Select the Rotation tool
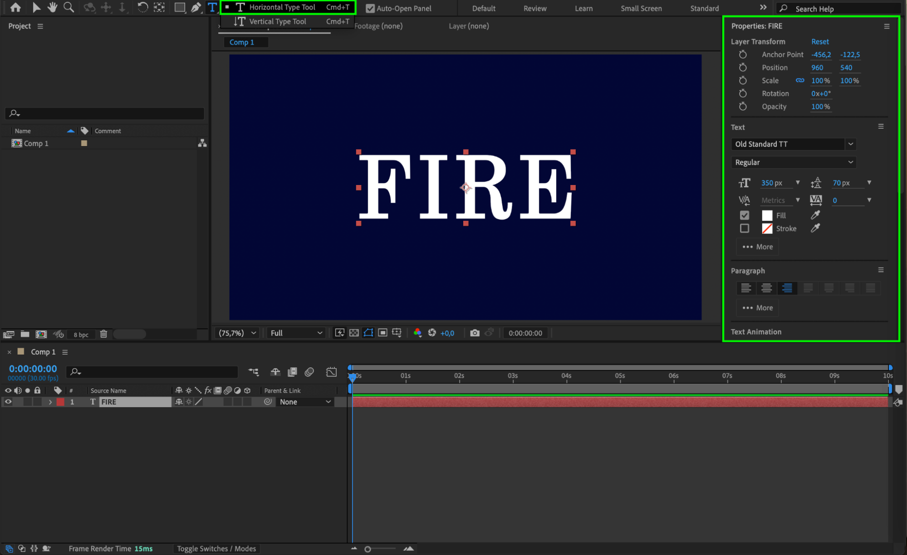 point(142,7)
